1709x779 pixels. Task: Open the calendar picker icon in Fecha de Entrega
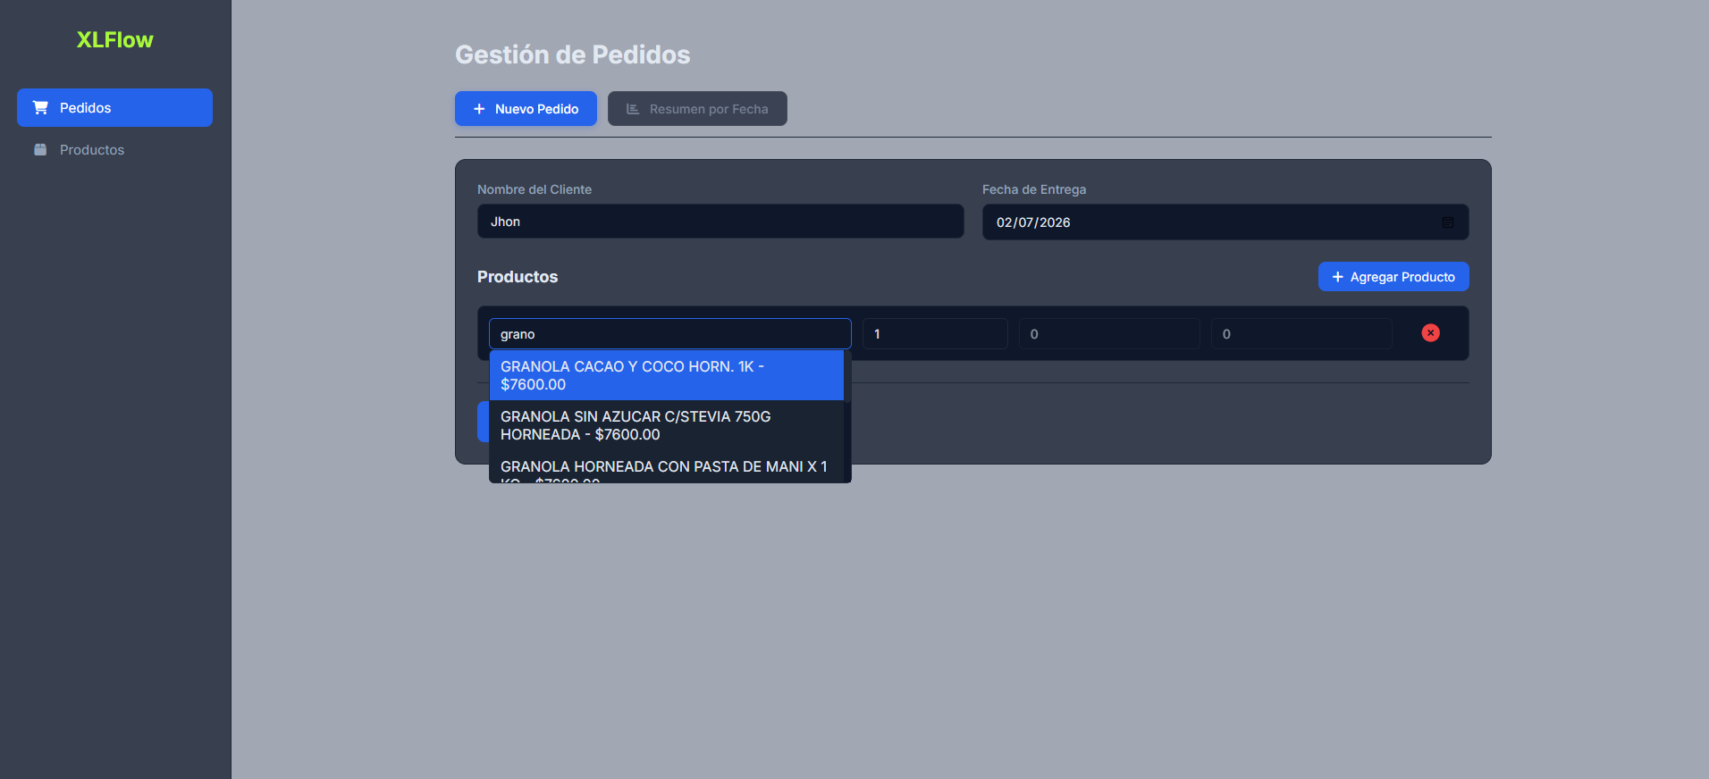pyautogui.click(x=1447, y=222)
